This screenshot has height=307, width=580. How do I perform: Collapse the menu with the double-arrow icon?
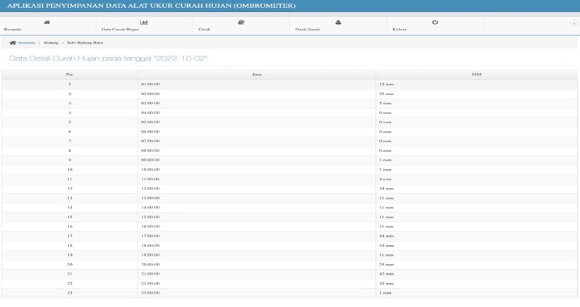tap(574, 23)
